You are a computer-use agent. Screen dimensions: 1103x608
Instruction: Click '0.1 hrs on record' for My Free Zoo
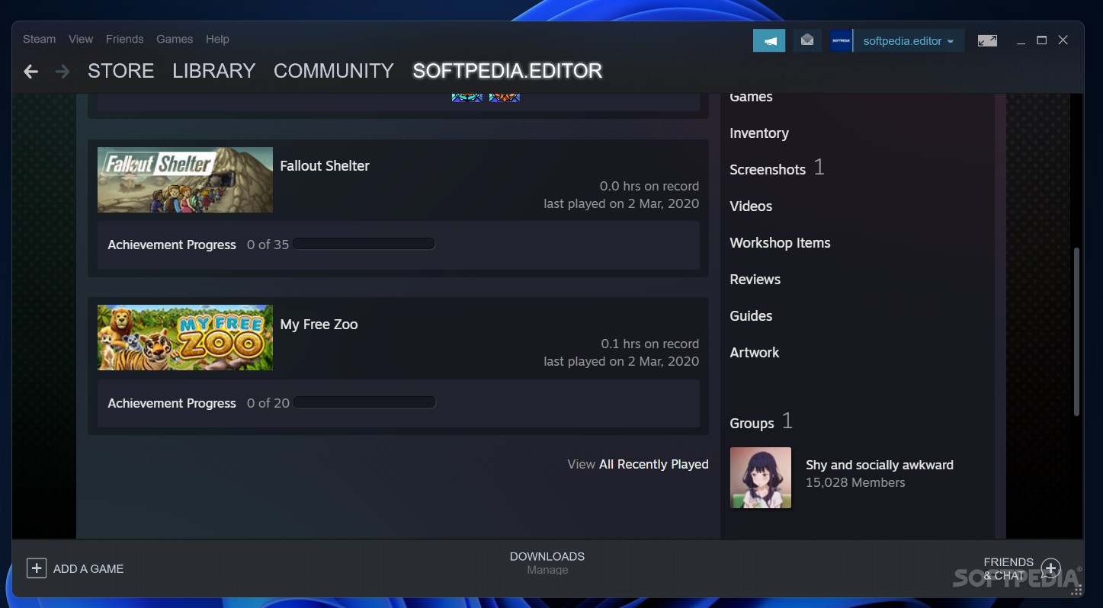(649, 344)
